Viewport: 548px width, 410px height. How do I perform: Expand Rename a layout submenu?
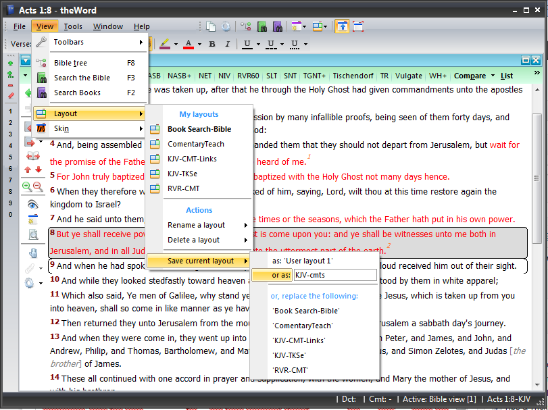[199, 225]
